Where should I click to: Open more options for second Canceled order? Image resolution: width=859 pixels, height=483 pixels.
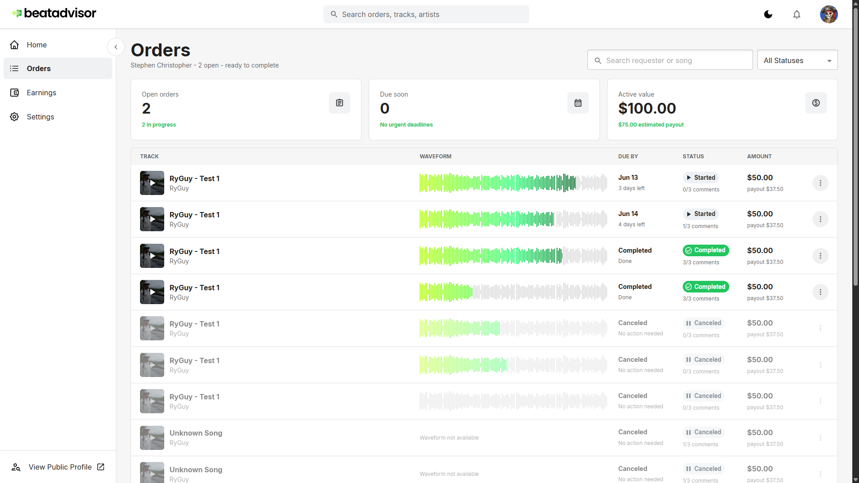click(820, 365)
